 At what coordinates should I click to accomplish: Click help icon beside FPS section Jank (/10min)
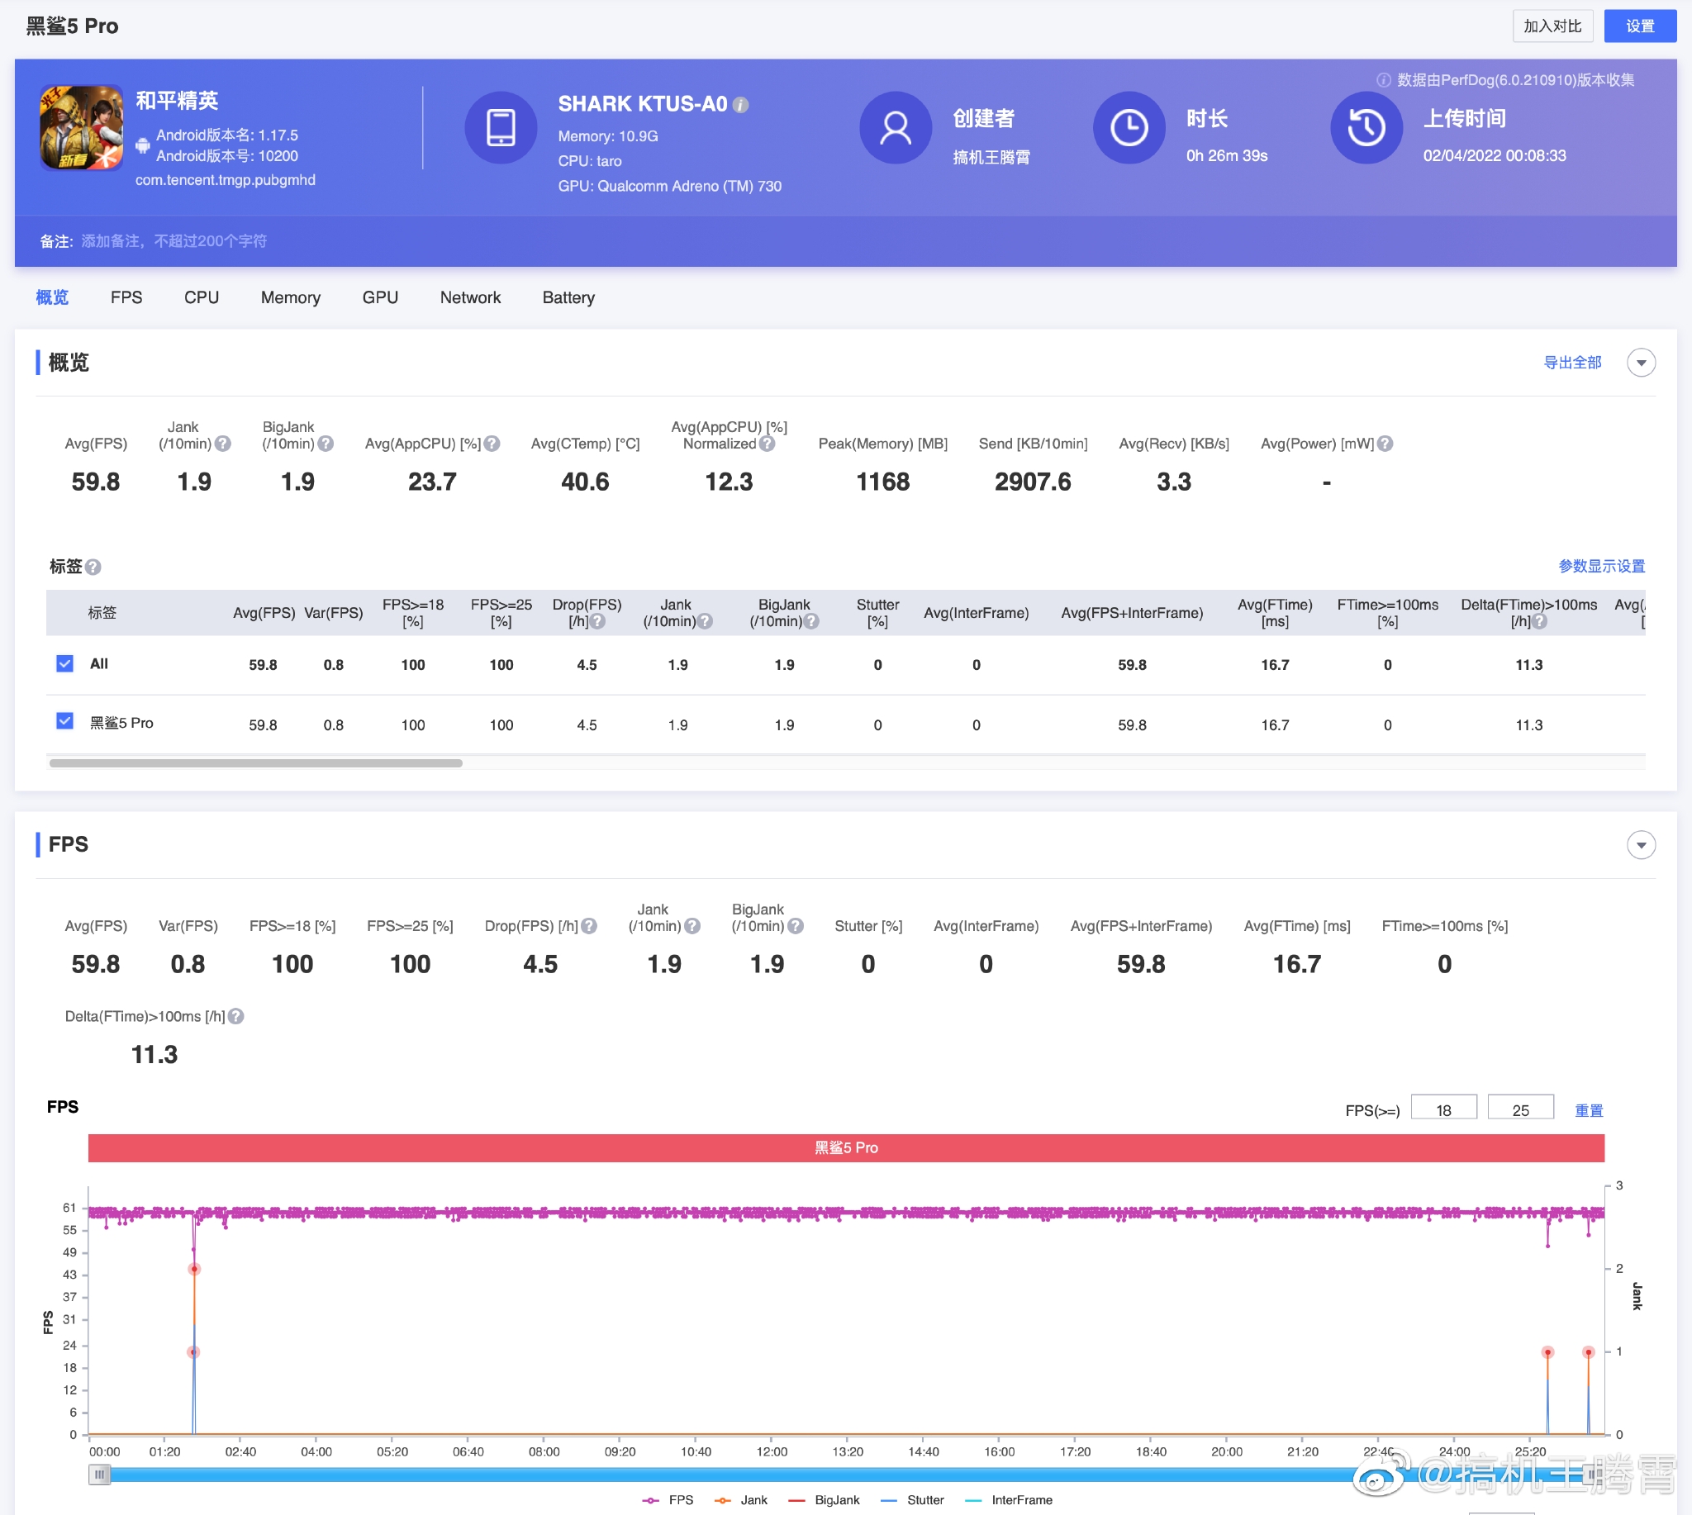tap(692, 926)
